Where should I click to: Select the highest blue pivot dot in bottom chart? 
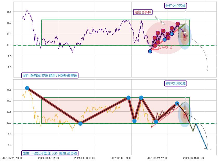tap(27, 88)
